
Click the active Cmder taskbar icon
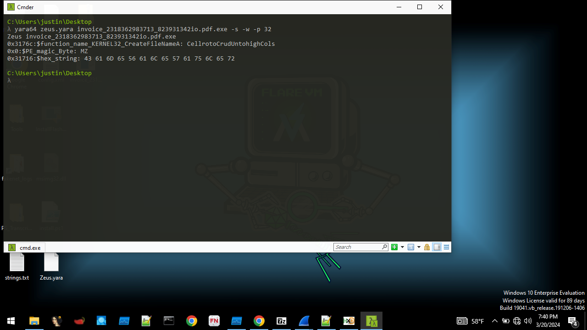tap(371, 321)
